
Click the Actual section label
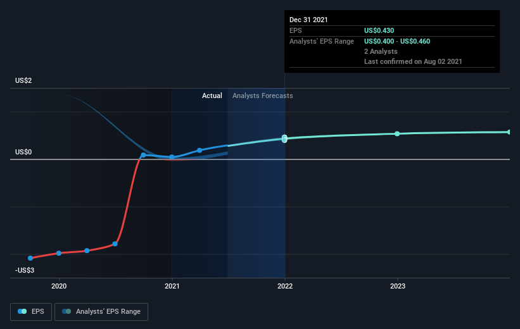(x=212, y=96)
